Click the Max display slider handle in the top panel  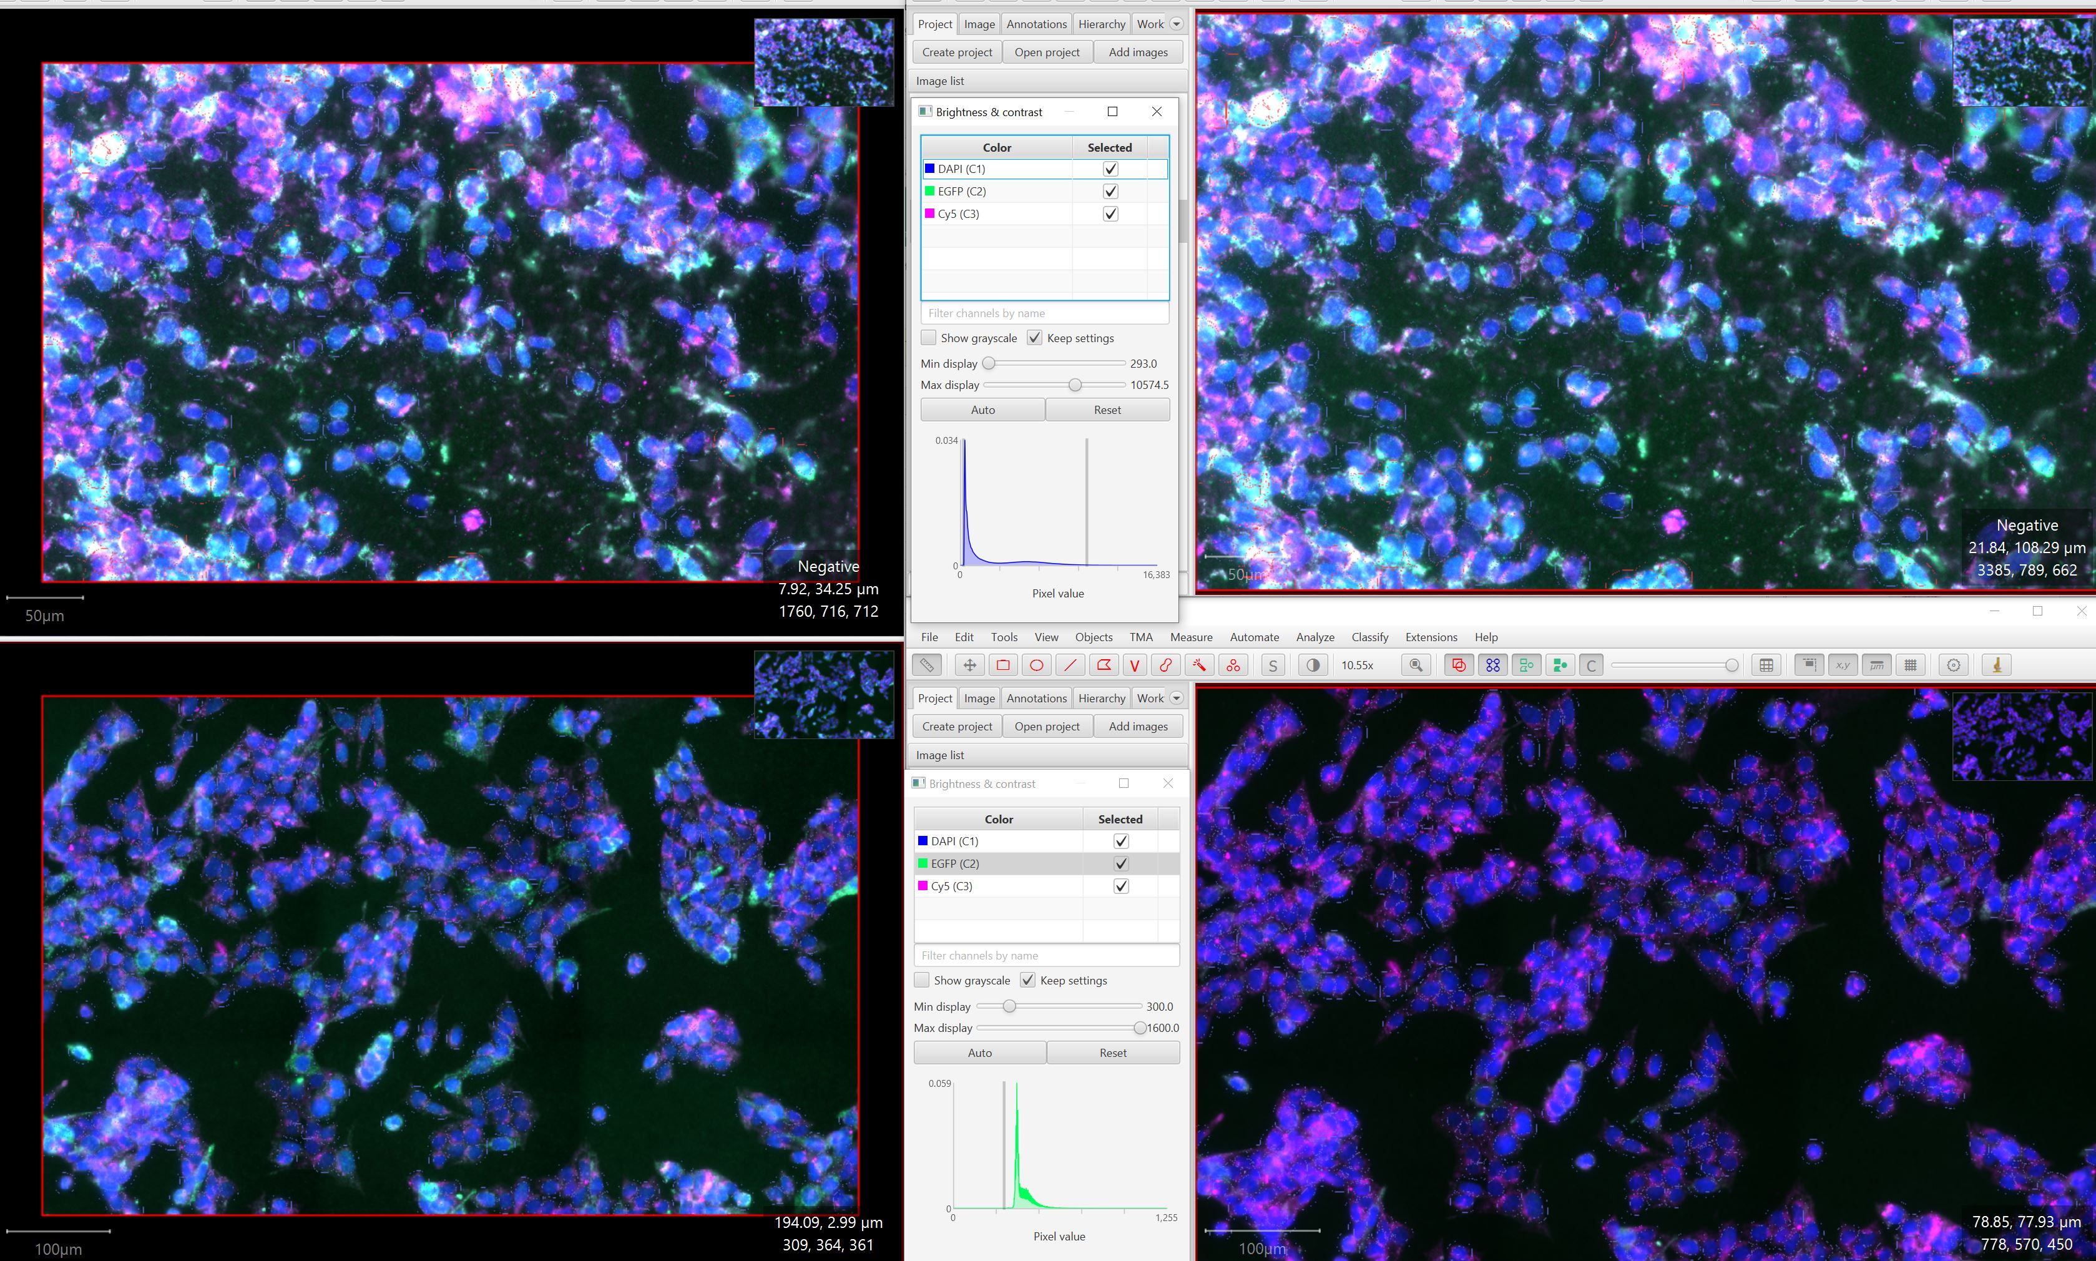coord(1075,385)
